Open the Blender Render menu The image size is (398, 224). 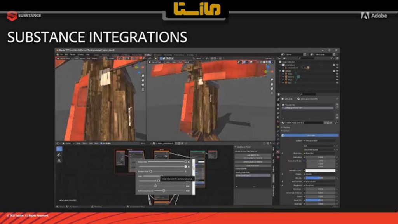pos(73,54)
